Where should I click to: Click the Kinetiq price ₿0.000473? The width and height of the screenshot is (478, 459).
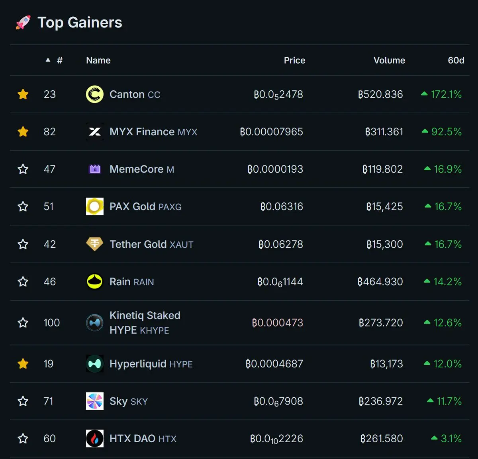278,323
